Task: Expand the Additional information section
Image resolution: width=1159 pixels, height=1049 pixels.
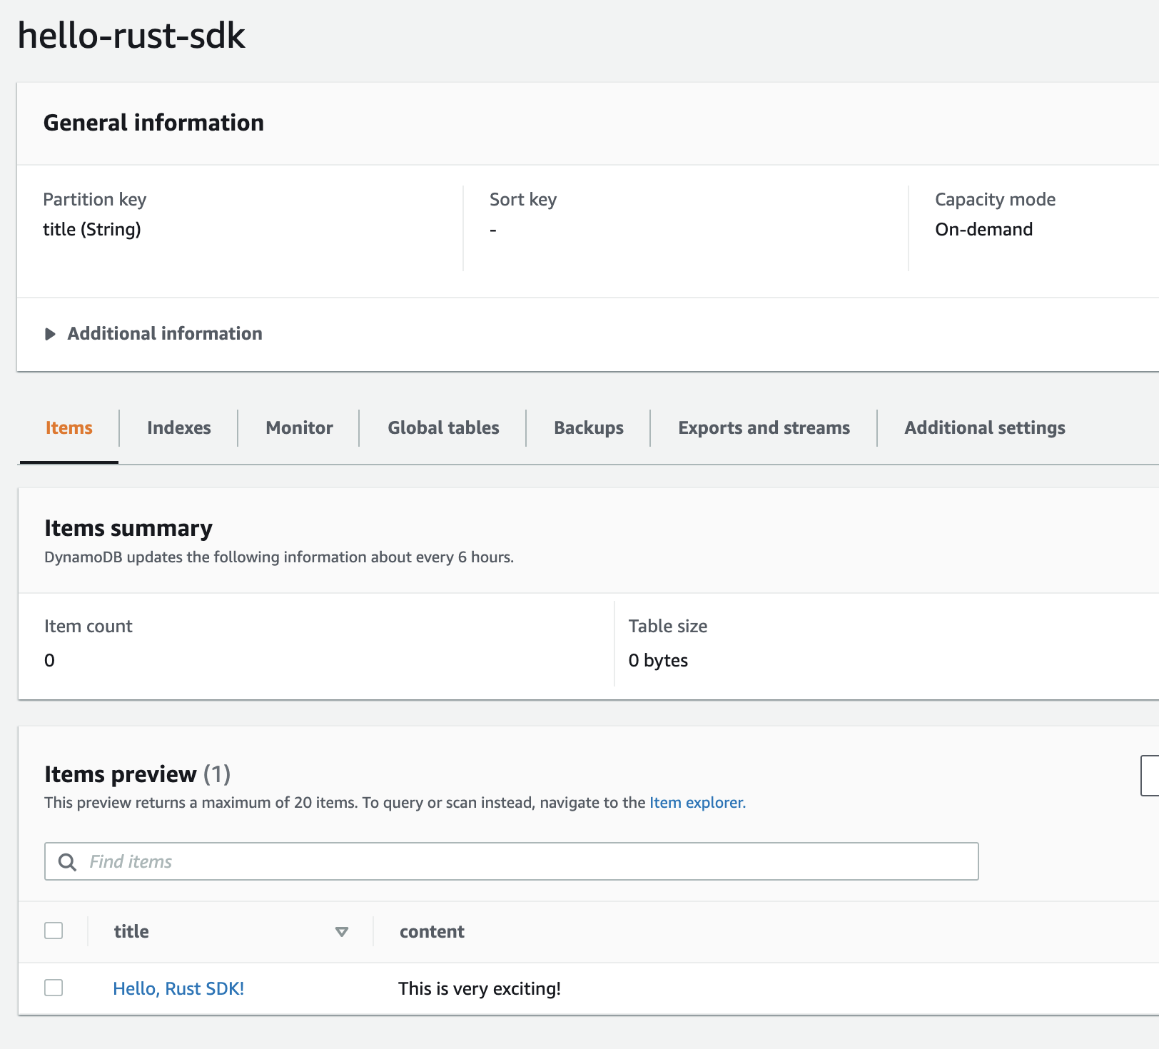Action: (x=164, y=333)
